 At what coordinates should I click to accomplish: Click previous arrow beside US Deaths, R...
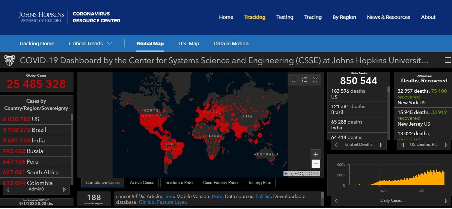tap(403, 145)
